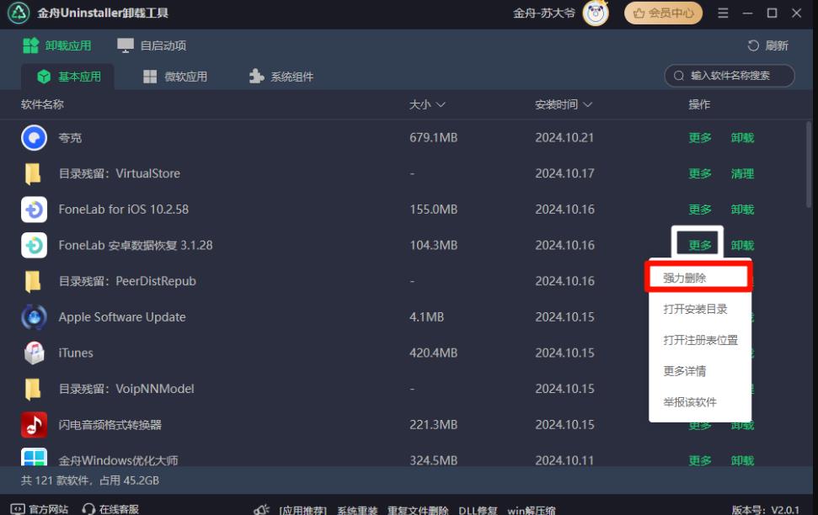The height and width of the screenshot is (515, 818).
Task: Open the 在线客服 support link
Action: coord(110,509)
